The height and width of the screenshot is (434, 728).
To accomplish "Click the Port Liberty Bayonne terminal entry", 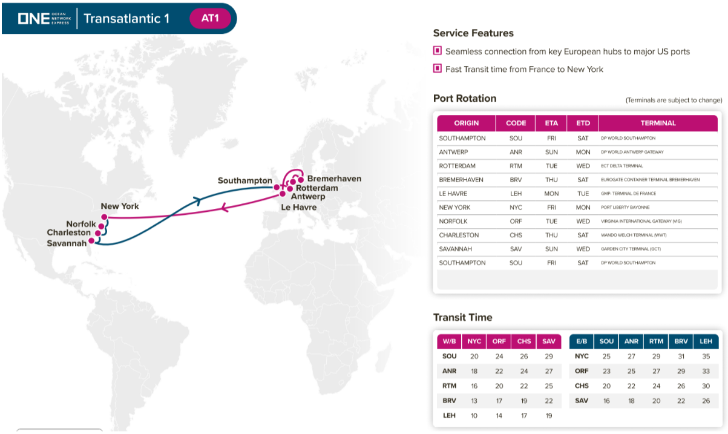I will pyautogui.click(x=625, y=208).
